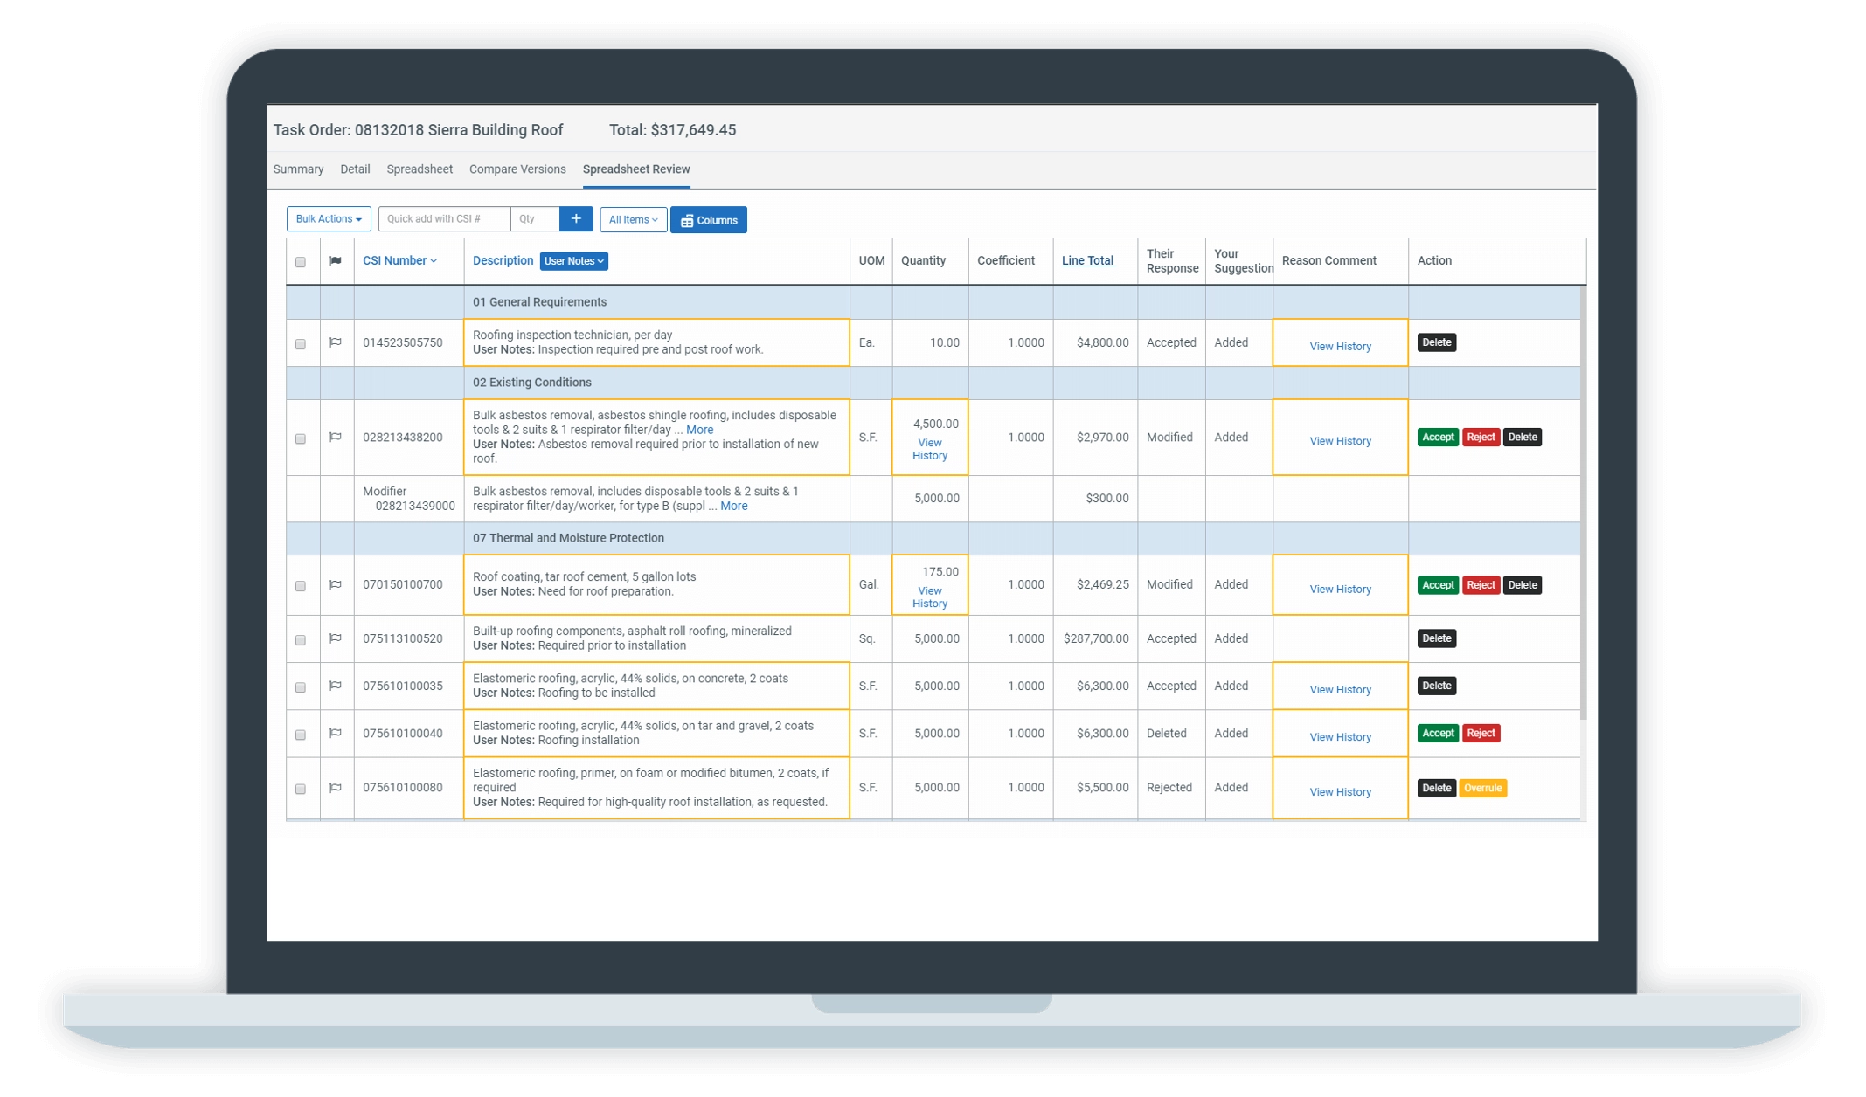1866x1097 pixels.
Task: Flag the row with CSI 075610100040
Action: (336, 734)
